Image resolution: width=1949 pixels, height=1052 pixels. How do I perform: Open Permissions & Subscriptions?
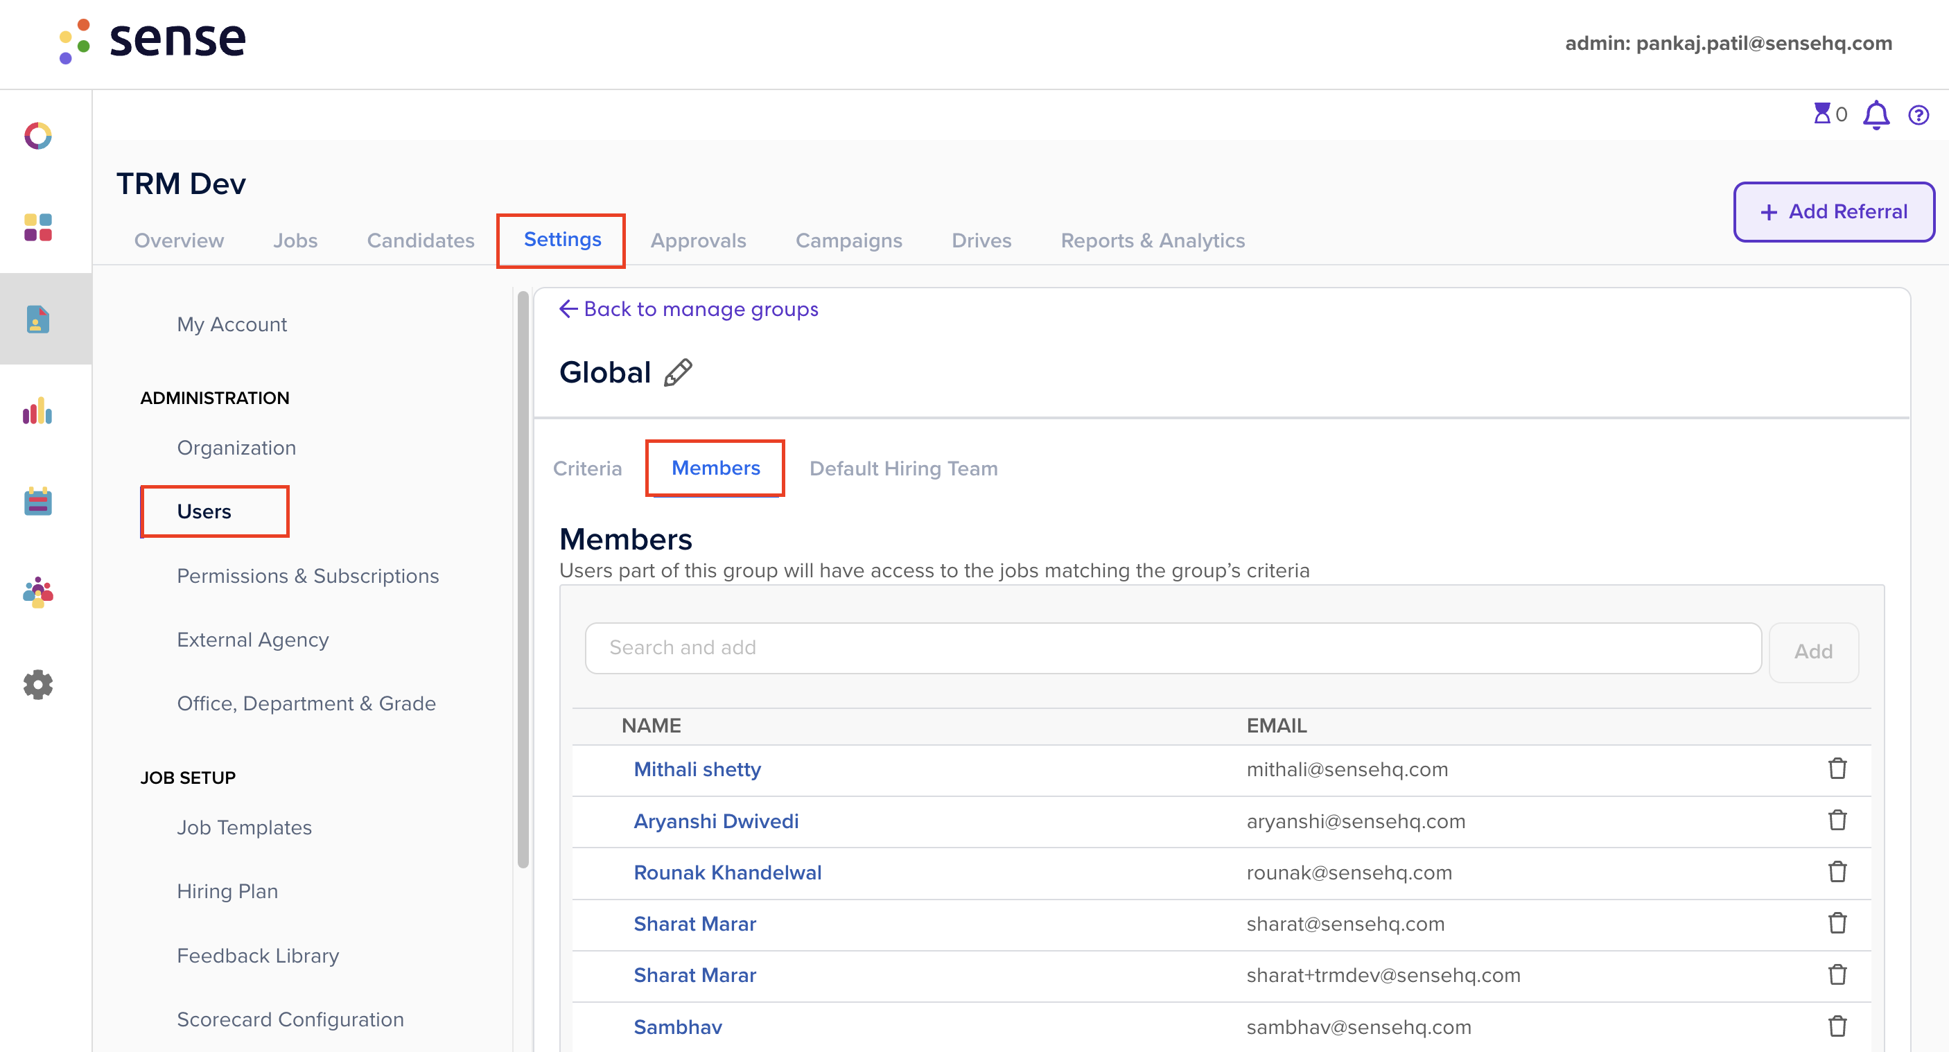coord(308,575)
